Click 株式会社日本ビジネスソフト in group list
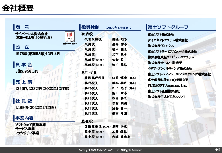Image resolution: width=222 pixels, height=153 pixels. [166, 97]
